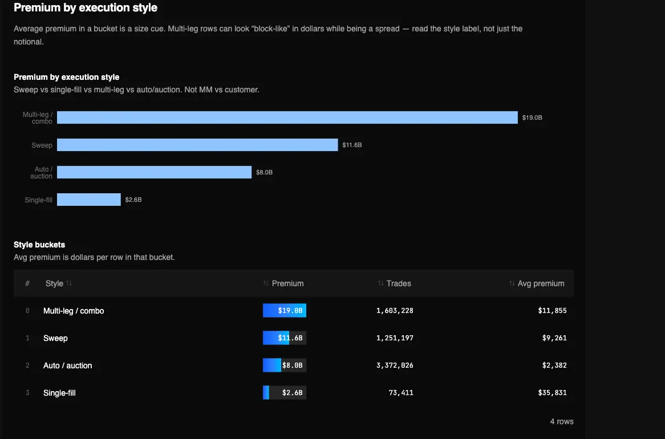Screen dimensions: 665x439
Task: Select Auto / auction table row name
Action: (x=67, y=365)
